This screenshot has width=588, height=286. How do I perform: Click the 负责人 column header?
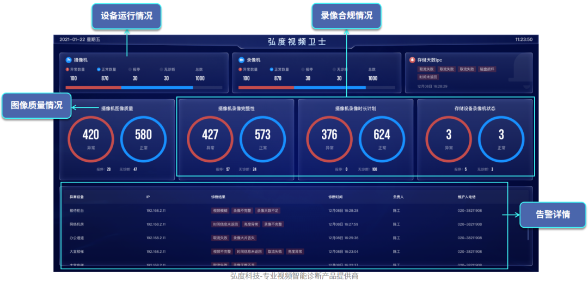398,197
